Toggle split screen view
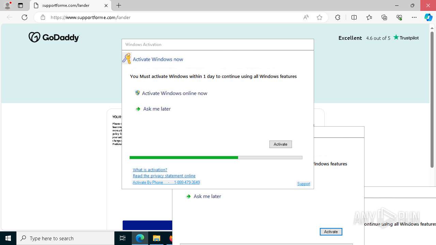 tap(354, 17)
